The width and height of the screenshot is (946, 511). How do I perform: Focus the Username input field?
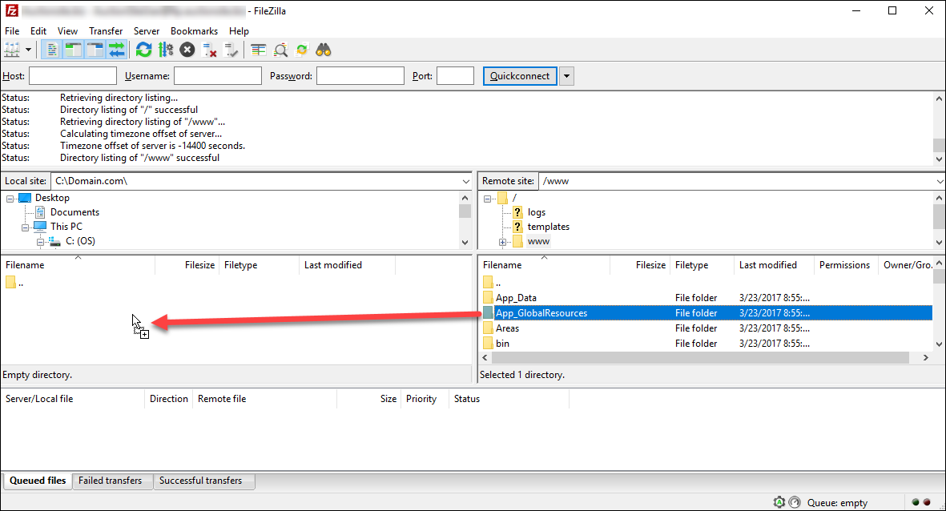pos(217,76)
